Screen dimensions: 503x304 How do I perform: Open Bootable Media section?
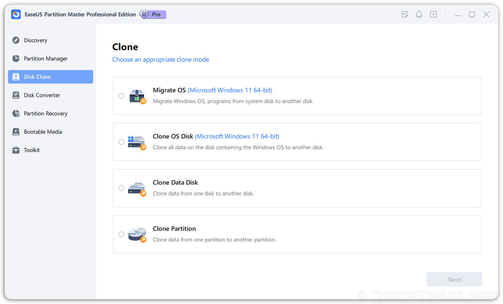tap(51, 132)
